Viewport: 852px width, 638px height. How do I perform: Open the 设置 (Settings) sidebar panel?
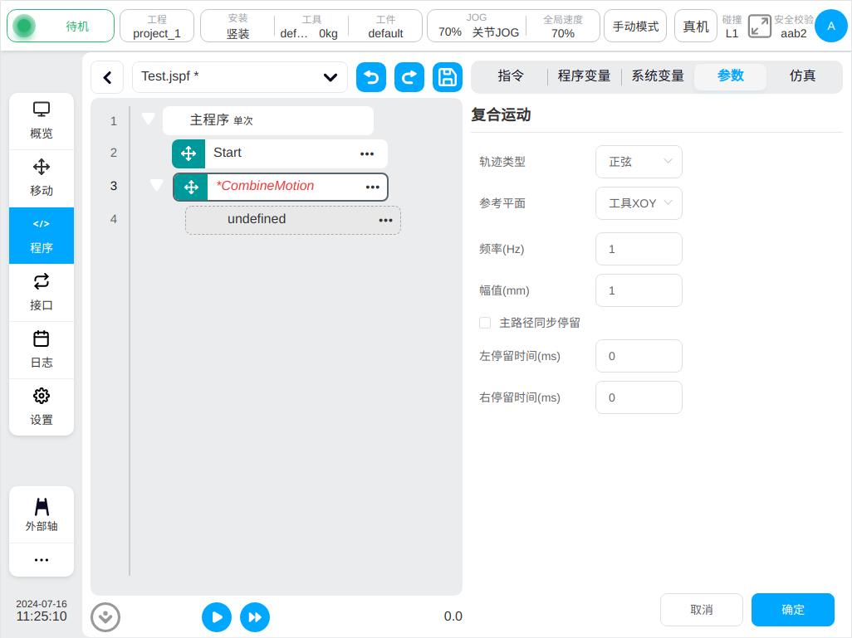[x=42, y=407]
